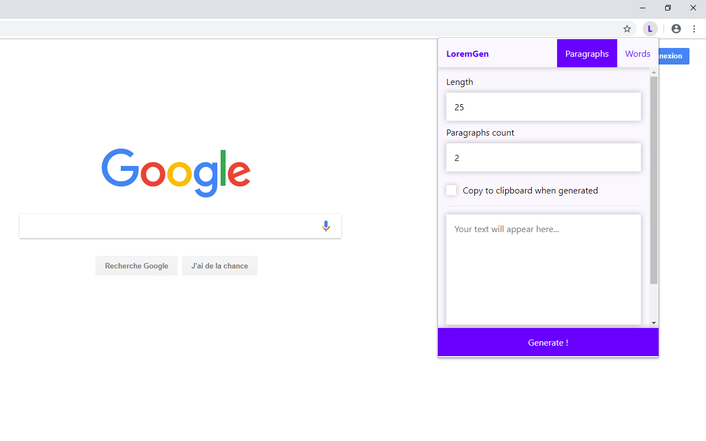Click the generated text output area
Image resolution: width=706 pixels, height=441 pixels.
click(543, 270)
